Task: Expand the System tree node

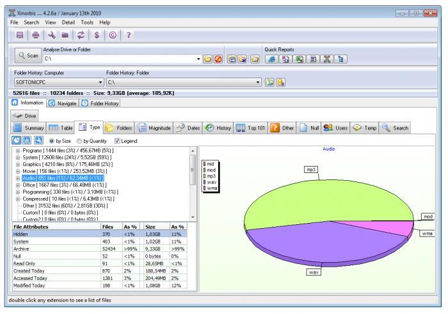Action: (x=18, y=158)
